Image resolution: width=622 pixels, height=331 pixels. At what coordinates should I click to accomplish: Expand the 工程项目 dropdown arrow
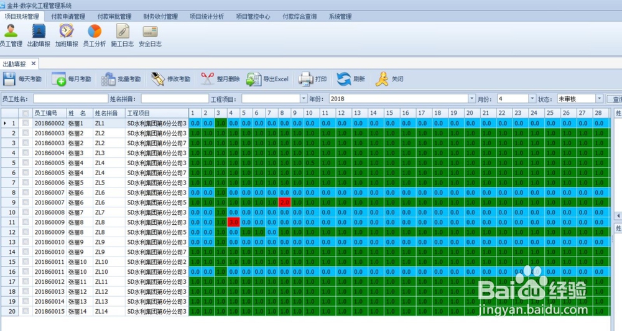(x=304, y=99)
